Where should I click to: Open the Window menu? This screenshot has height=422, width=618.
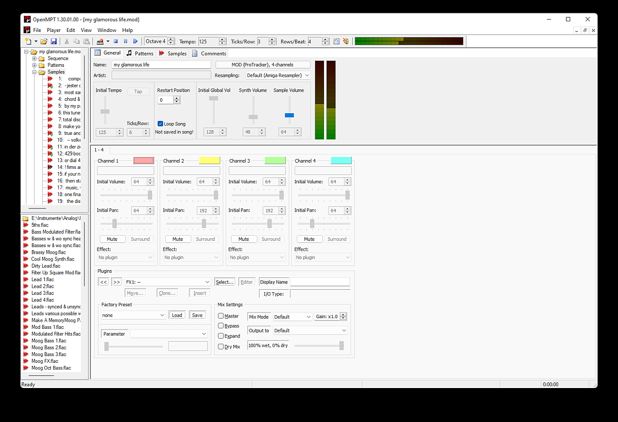click(x=107, y=30)
